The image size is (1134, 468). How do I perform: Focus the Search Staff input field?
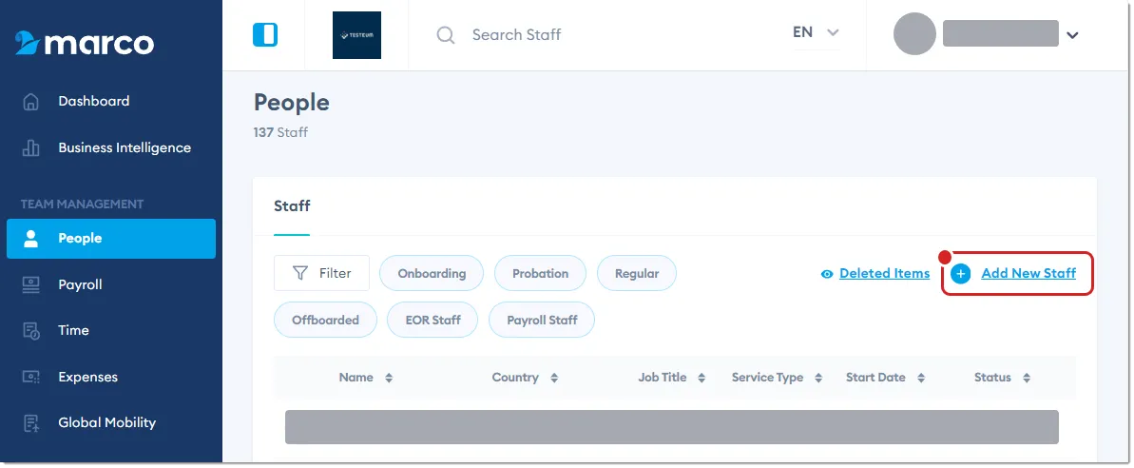click(x=515, y=35)
